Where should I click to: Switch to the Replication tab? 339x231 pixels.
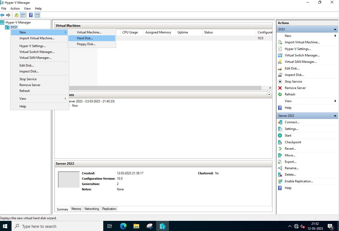(109, 209)
